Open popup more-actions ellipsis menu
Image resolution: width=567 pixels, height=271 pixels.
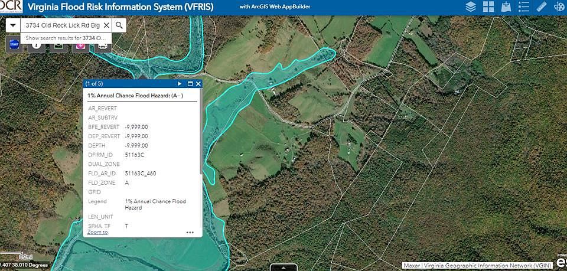click(x=190, y=232)
